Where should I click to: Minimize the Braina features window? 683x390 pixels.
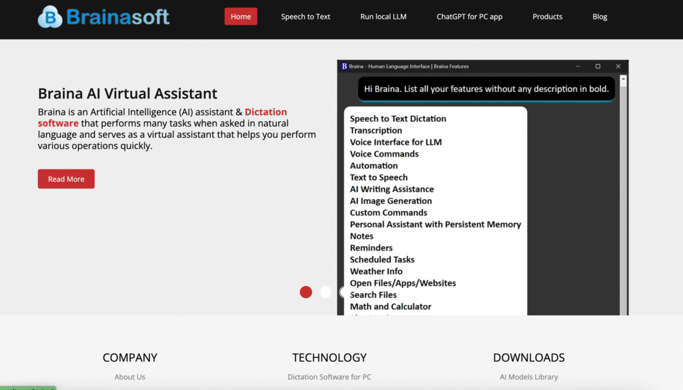(x=578, y=66)
